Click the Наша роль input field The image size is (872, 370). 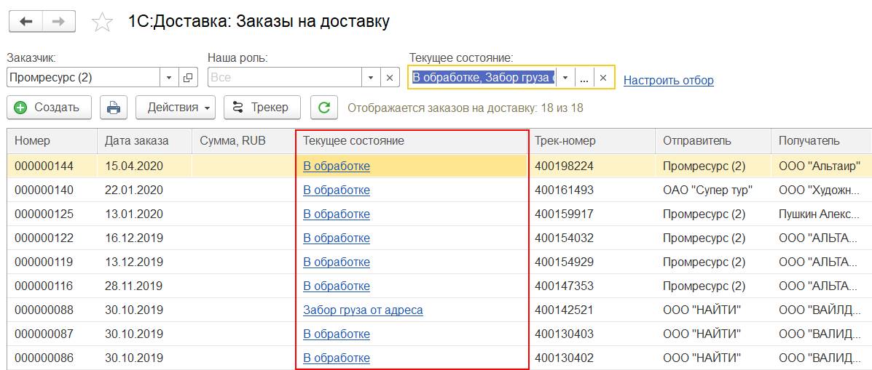coord(284,78)
